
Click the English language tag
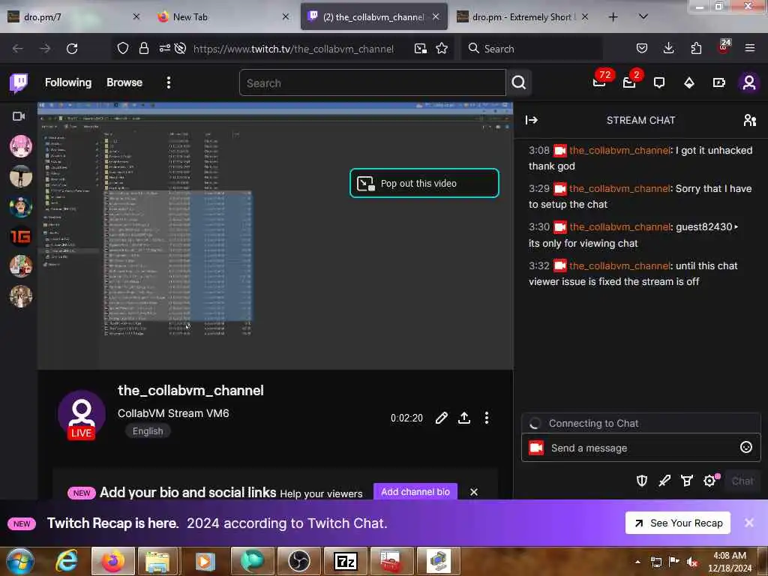(148, 431)
